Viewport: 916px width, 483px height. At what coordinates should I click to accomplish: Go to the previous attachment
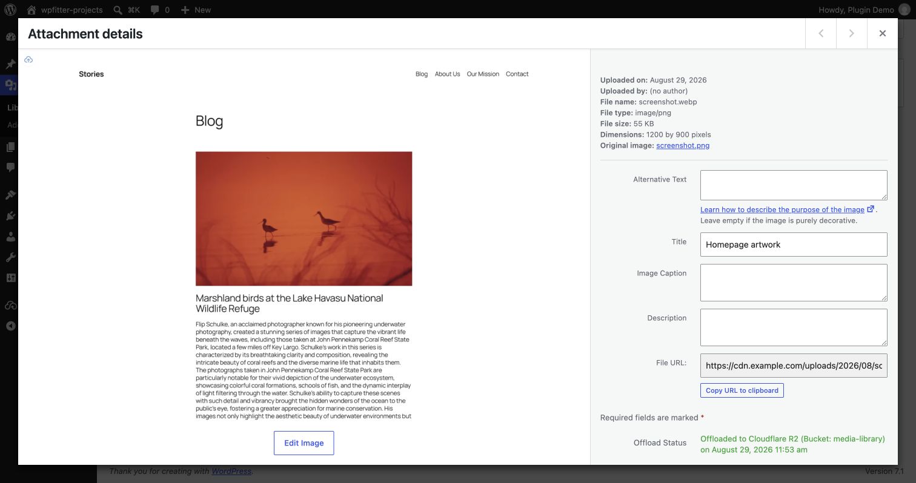point(821,33)
